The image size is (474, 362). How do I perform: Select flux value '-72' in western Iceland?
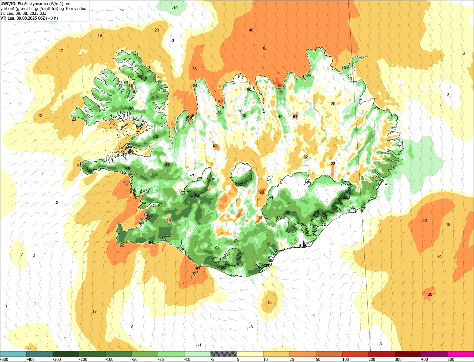click(x=156, y=137)
